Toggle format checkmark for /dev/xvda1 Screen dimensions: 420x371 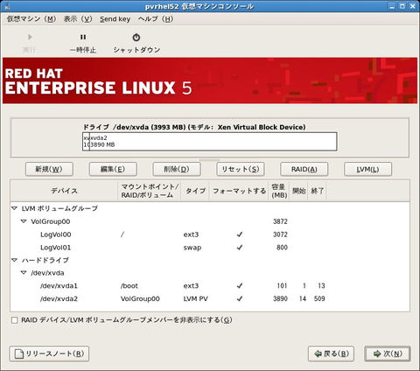[240, 286]
